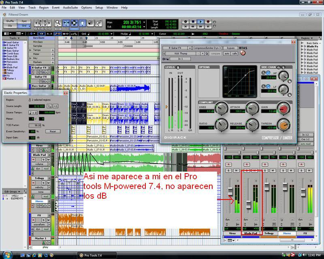Viewport: 324px width, 259px height.
Task: Open the Event menu
Action: pyautogui.click(x=55, y=8)
